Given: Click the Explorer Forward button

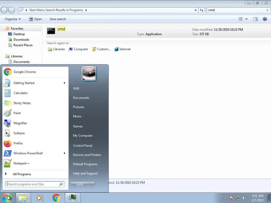Looking at the screenshot, I should pyautogui.click(x=11, y=10).
